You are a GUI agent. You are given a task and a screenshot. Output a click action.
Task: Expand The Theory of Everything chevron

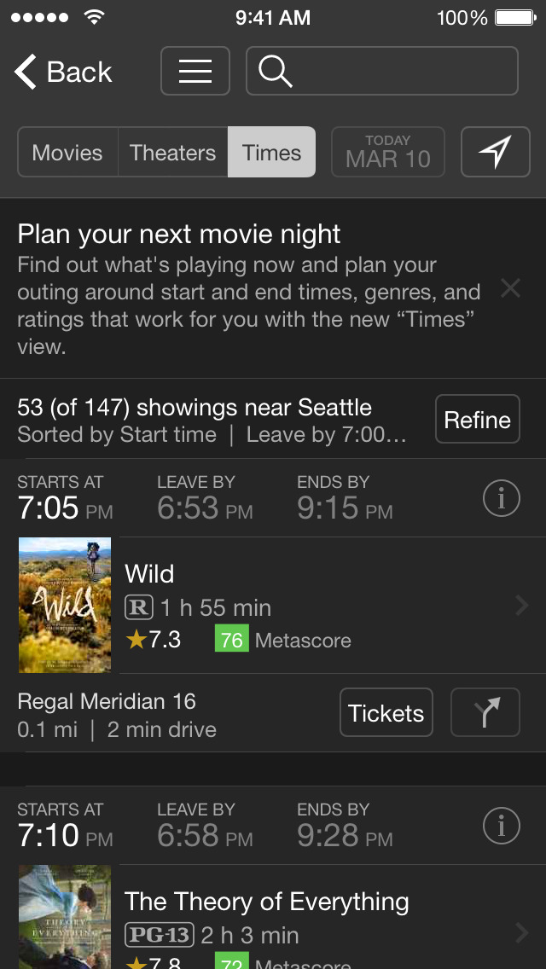pyautogui.click(x=522, y=933)
